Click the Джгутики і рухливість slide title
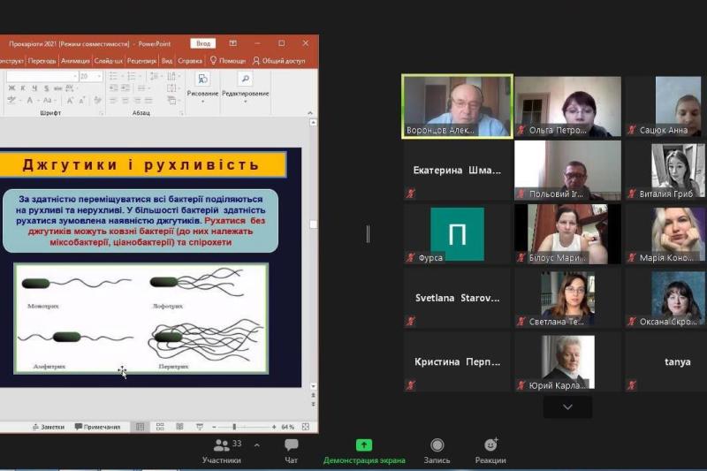Screen dimensions: 707x471 pos(141,164)
